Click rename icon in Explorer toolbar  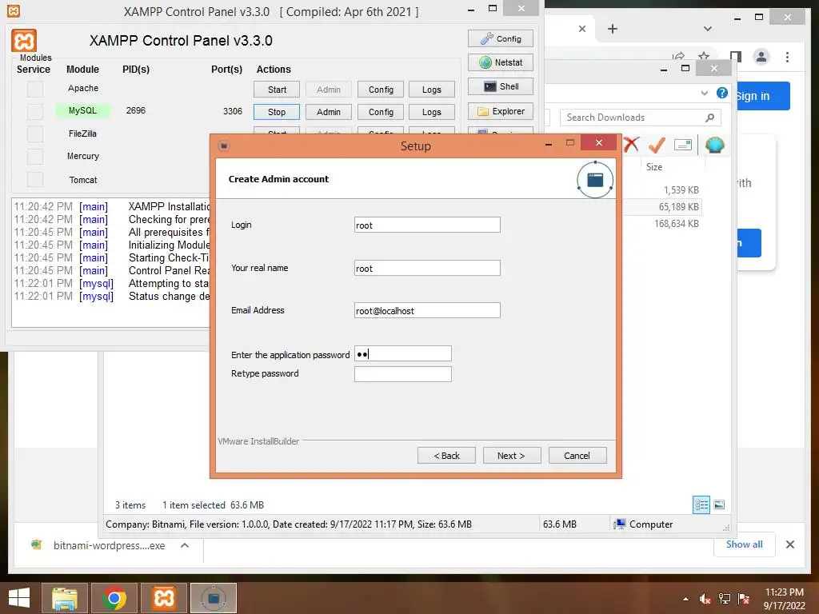coord(683,145)
